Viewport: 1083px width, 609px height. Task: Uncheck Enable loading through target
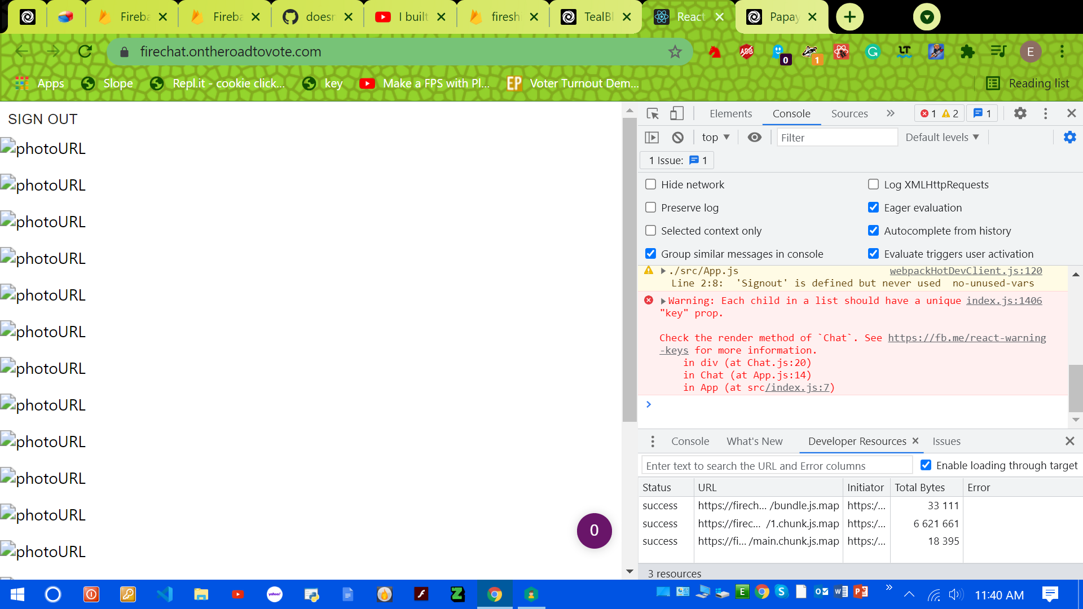[926, 465]
